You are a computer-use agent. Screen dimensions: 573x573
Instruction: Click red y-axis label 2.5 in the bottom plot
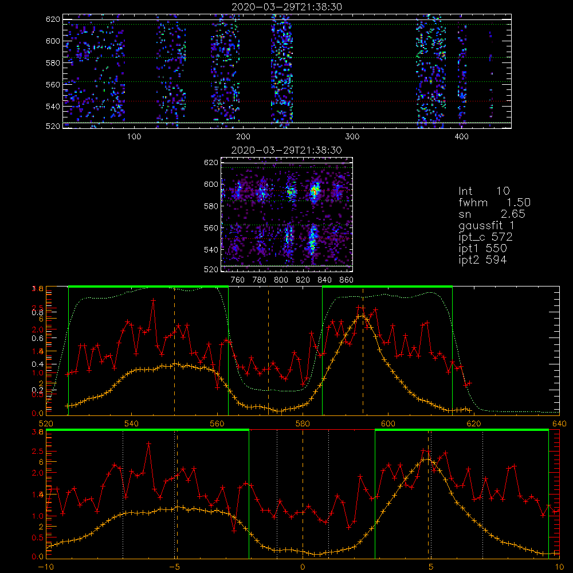coord(37,451)
